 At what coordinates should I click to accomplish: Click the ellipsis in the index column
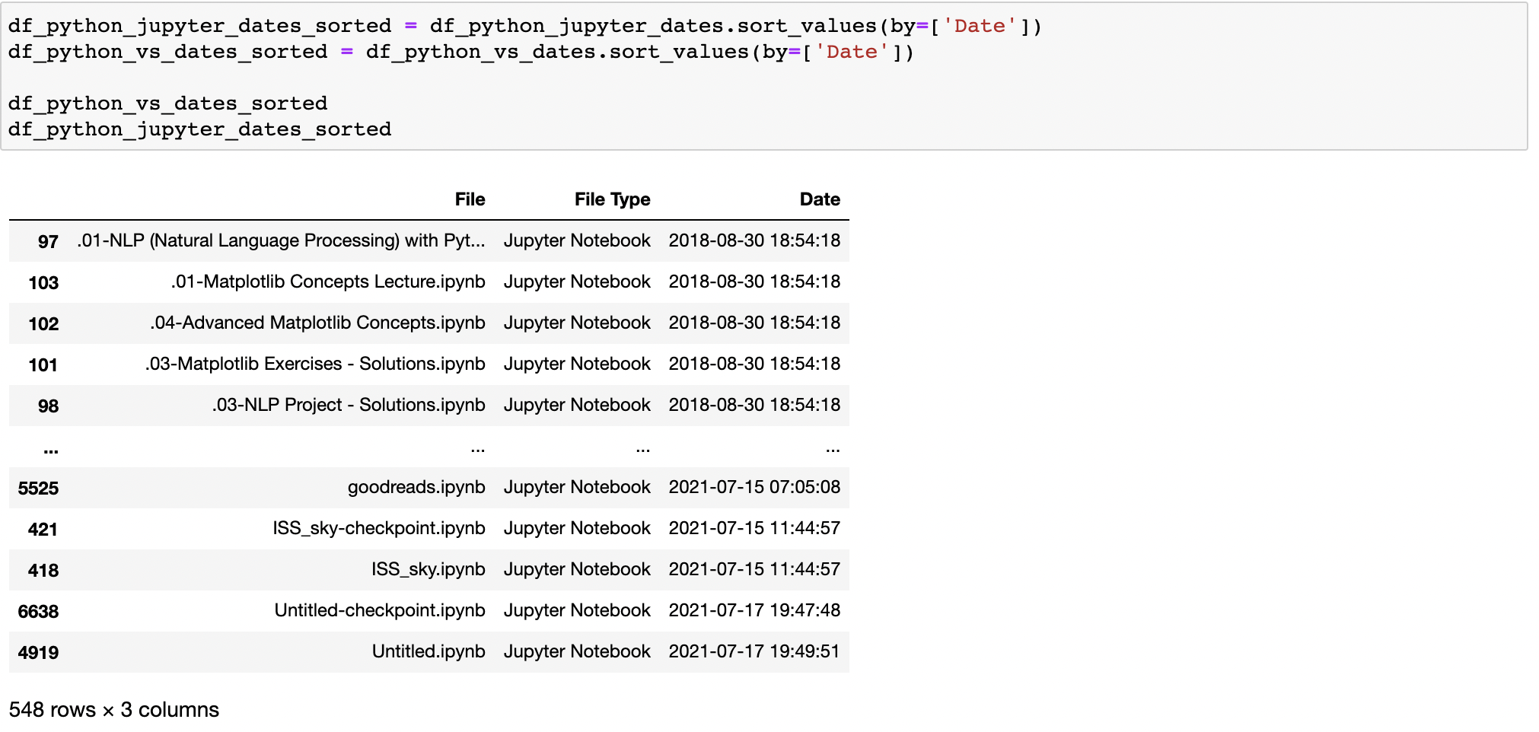click(51, 450)
